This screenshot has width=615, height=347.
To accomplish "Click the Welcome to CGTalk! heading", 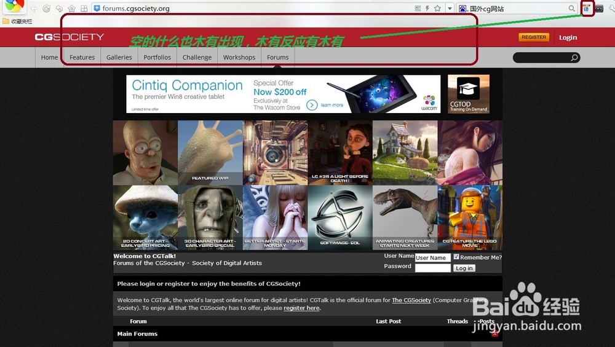I will tap(145, 256).
